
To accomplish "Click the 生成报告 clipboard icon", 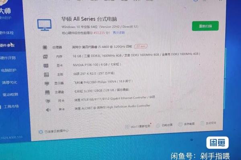I will pyautogui.click(x=202, y=123).
